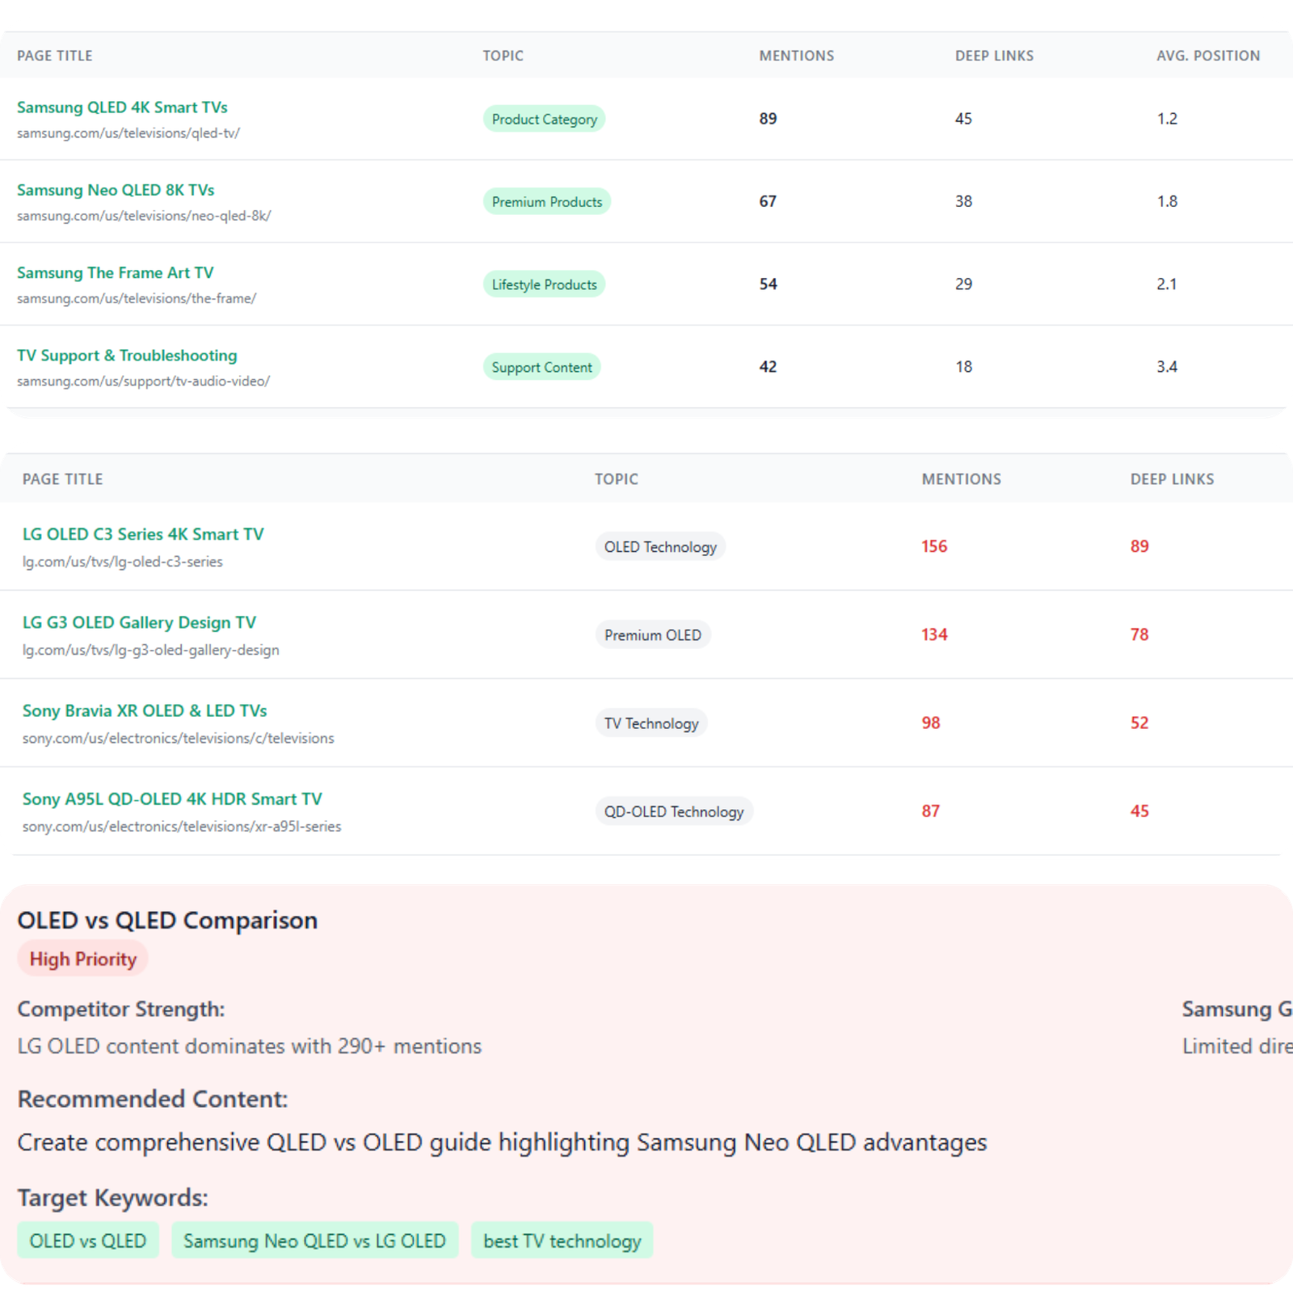
Task: Click the OLED vs QLED keyword chip
Action: pyautogui.click(x=88, y=1241)
